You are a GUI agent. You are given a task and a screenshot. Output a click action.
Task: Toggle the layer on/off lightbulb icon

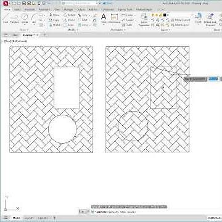153,15
